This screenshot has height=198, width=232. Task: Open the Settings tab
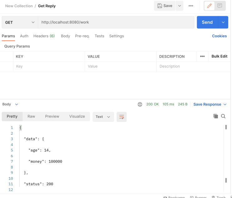pyautogui.click(x=116, y=36)
